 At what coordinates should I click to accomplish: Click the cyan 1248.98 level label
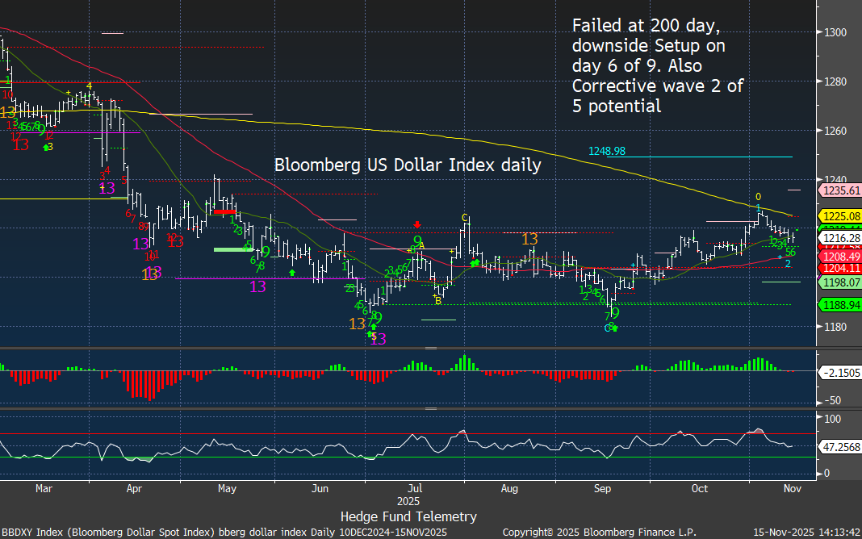click(608, 151)
